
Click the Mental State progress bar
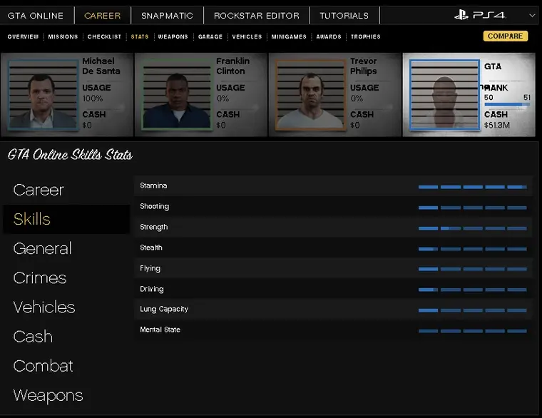tap(472, 331)
